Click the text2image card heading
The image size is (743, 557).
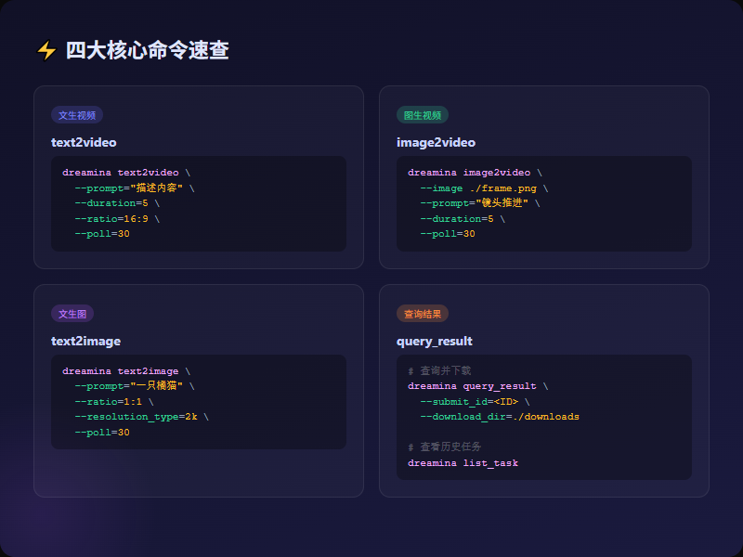(85, 341)
